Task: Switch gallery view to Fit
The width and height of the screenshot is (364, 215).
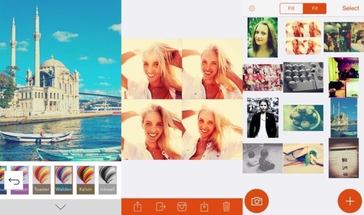Action: coord(315,8)
